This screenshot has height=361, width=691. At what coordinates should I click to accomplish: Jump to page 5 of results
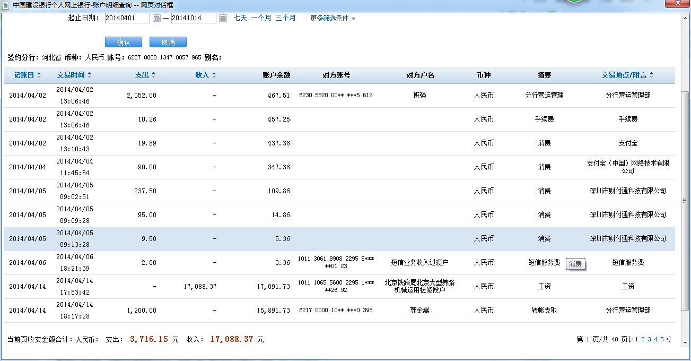[x=662, y=339]
